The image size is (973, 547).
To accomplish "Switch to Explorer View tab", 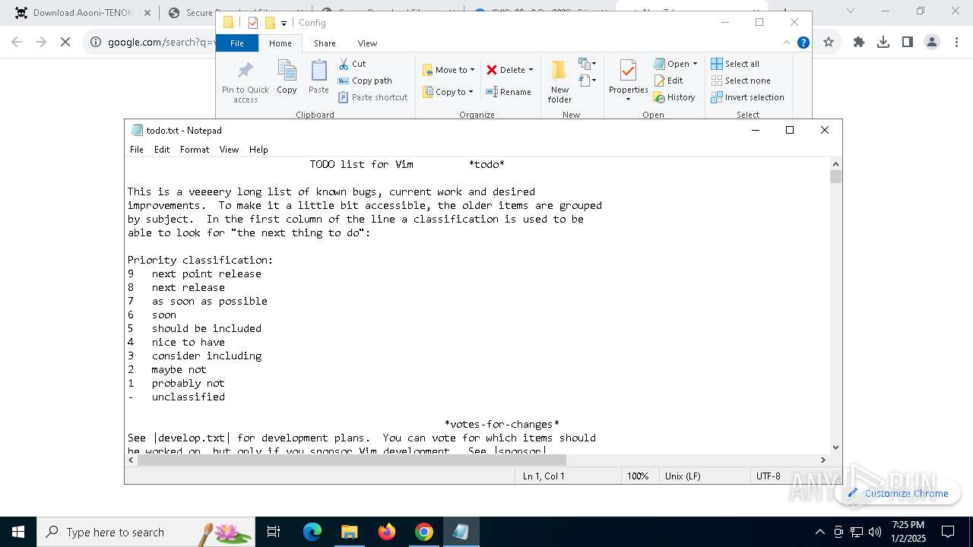I will pyautogui.click(x=367, y=43).
